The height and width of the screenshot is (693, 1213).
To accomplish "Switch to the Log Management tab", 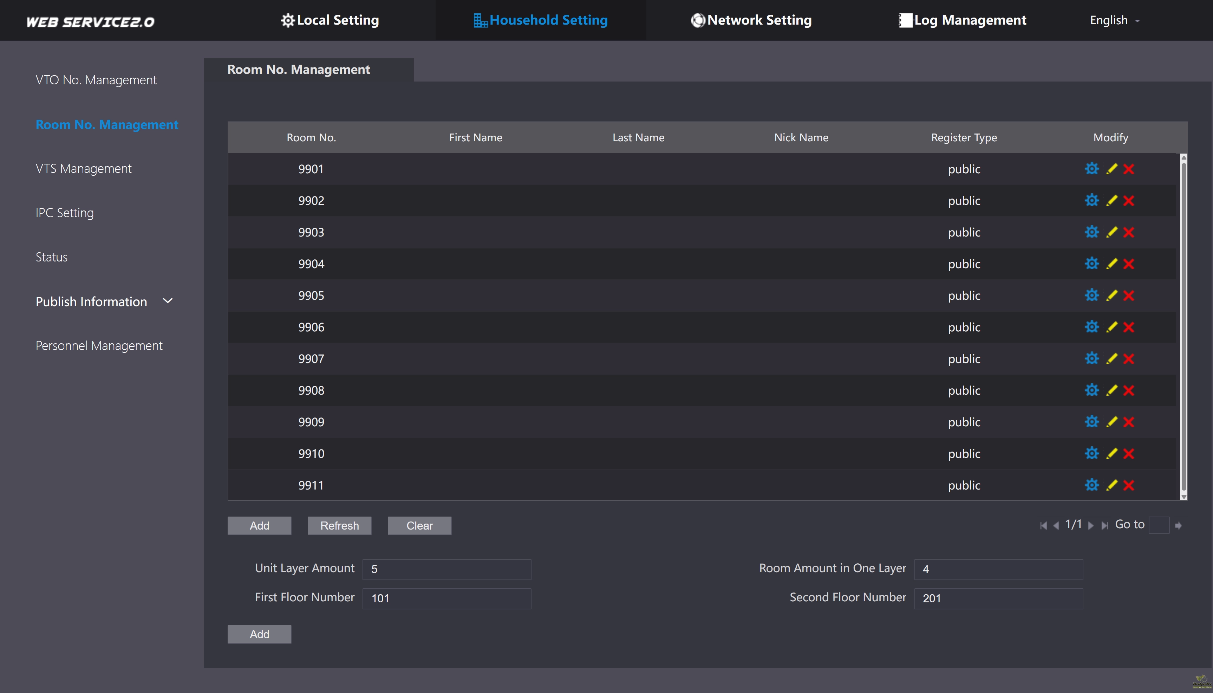I will tap(962, 20).
